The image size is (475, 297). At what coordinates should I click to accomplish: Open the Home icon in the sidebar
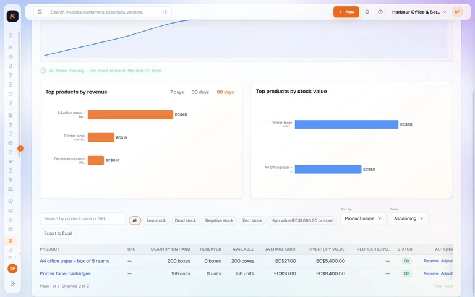tap(11, 35)
